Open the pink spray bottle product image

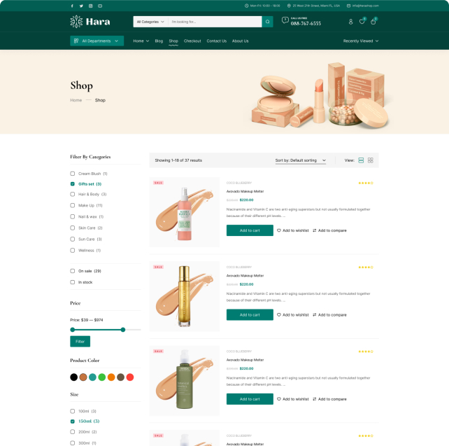[x=185, y=212]
